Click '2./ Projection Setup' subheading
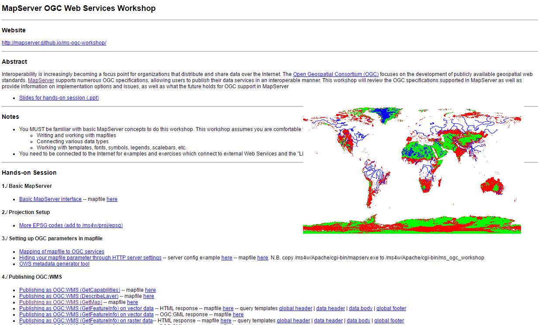This screenshot has height=325, width=538. point(26,212)
